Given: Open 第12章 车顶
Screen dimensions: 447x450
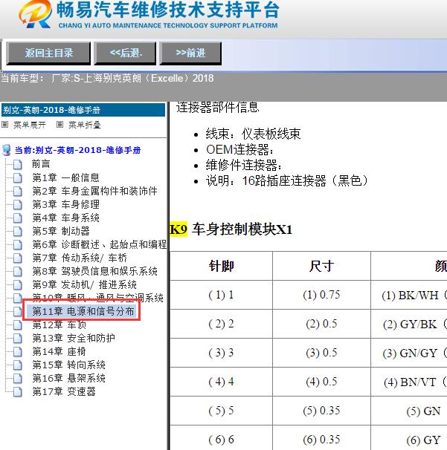Looking at the screenshot, I should click(59, 325).
